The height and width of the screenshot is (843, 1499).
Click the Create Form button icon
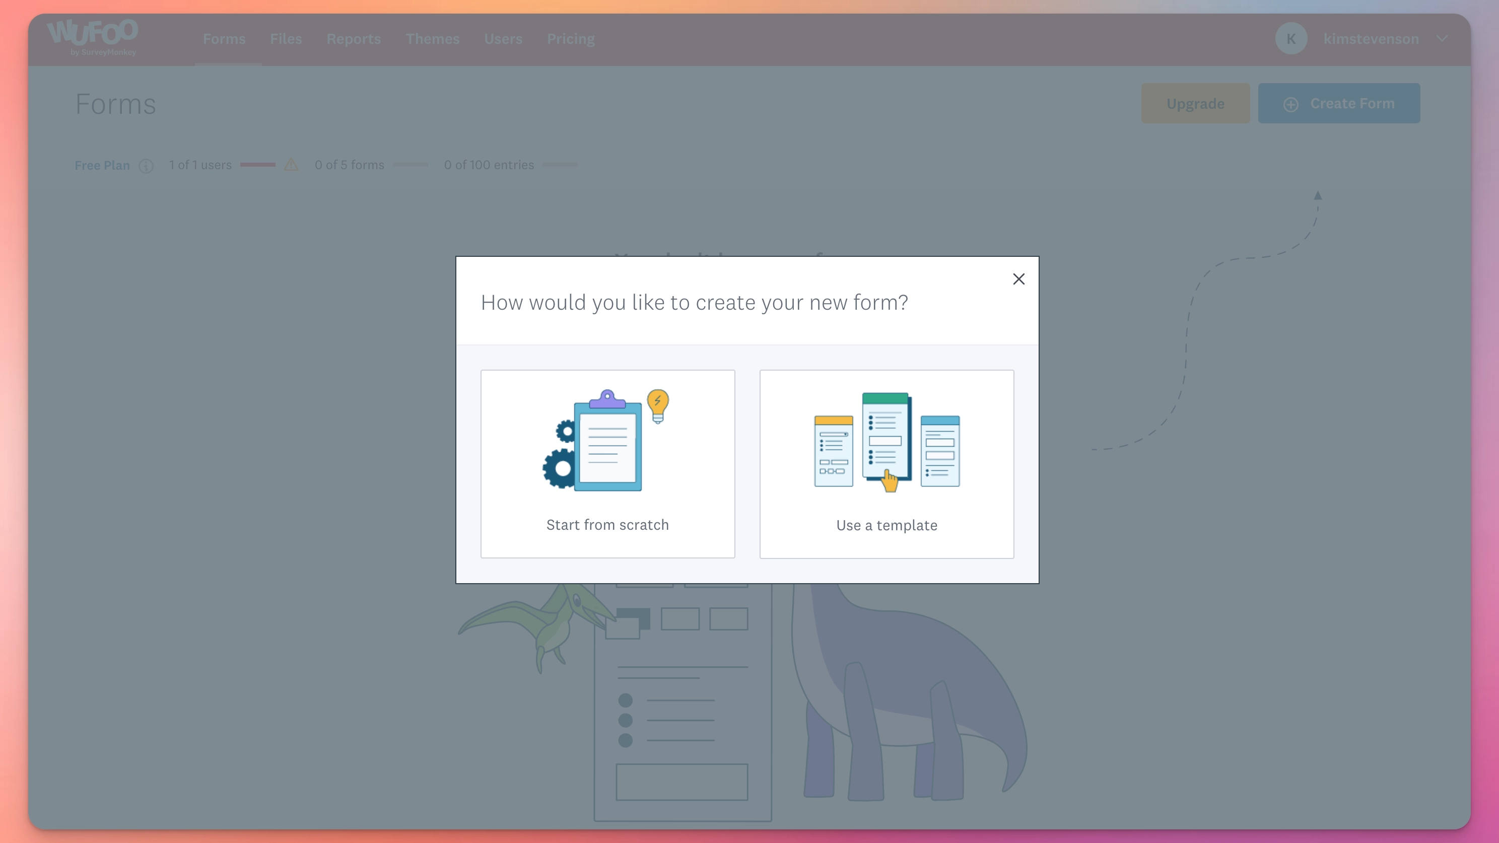click(x=1290, y=103)
